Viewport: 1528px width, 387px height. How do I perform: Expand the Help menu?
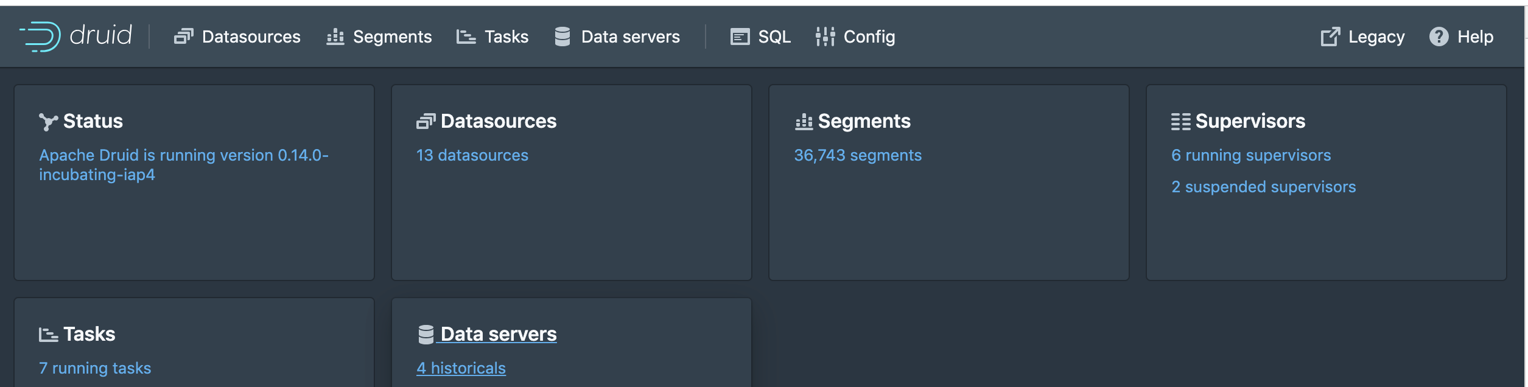pos(1461,37)
